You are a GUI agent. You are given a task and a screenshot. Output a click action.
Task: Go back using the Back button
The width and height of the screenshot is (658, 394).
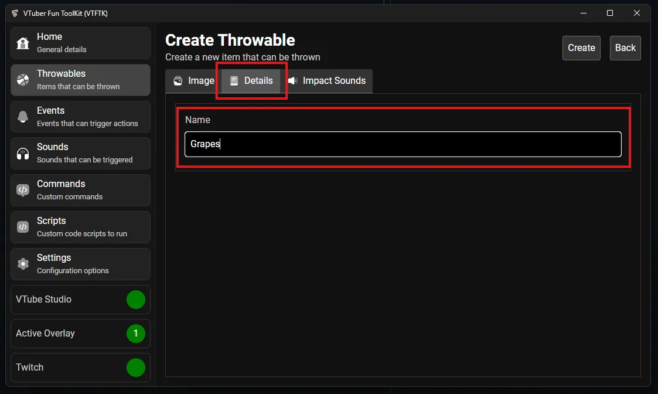(x=625, y=48)
